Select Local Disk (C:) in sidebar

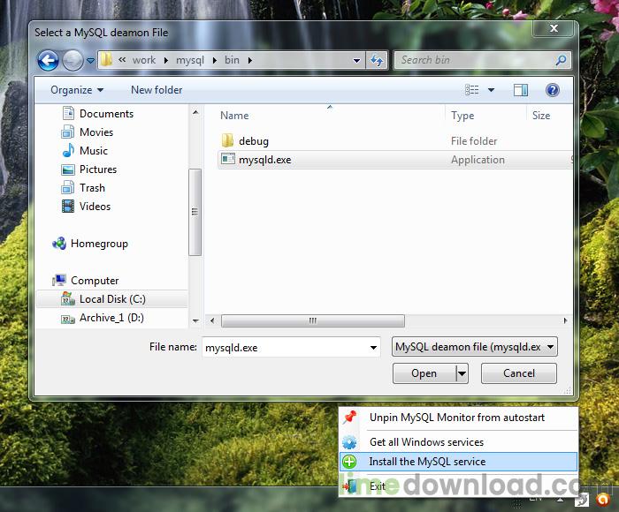point(111,299)
